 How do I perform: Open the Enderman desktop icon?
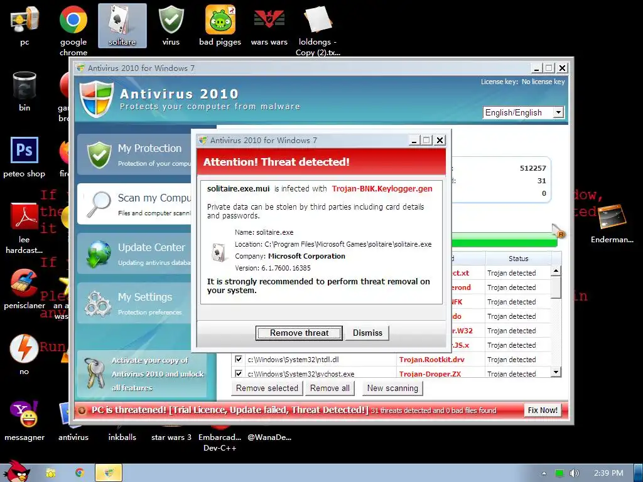tap(612, 223)
